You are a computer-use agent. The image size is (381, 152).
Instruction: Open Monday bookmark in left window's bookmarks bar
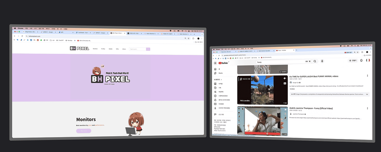69,40
